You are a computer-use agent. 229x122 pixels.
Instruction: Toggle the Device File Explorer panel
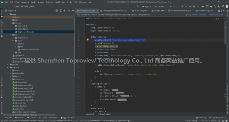pyautogui.click(x=227, y=94)
